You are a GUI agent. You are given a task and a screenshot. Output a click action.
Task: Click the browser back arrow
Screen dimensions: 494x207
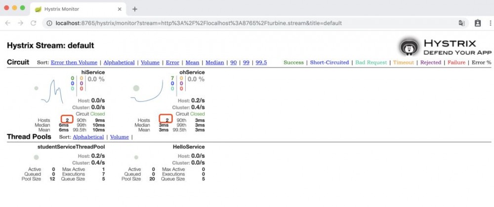[x=8, y=23]
